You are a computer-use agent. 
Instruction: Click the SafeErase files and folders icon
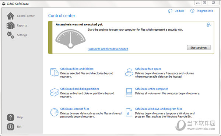click(x=54, y=72)
